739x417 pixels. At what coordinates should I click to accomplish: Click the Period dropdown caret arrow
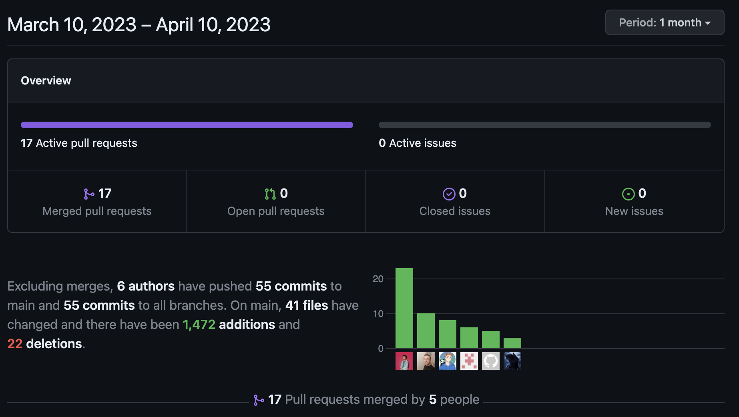coord(709,23)
